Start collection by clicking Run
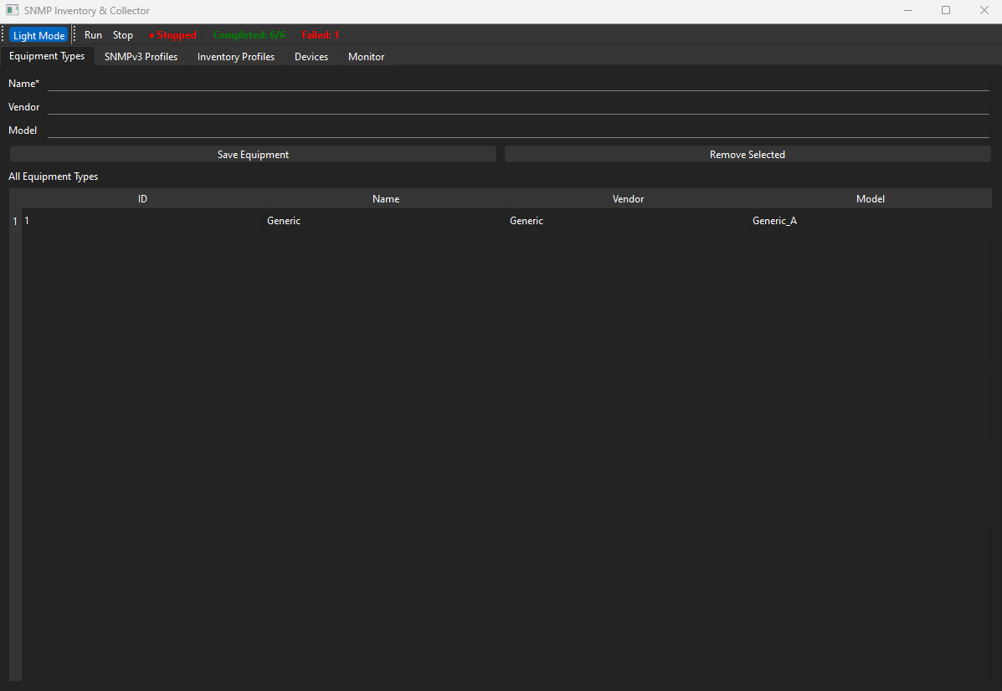 click(x=93, y=34)
